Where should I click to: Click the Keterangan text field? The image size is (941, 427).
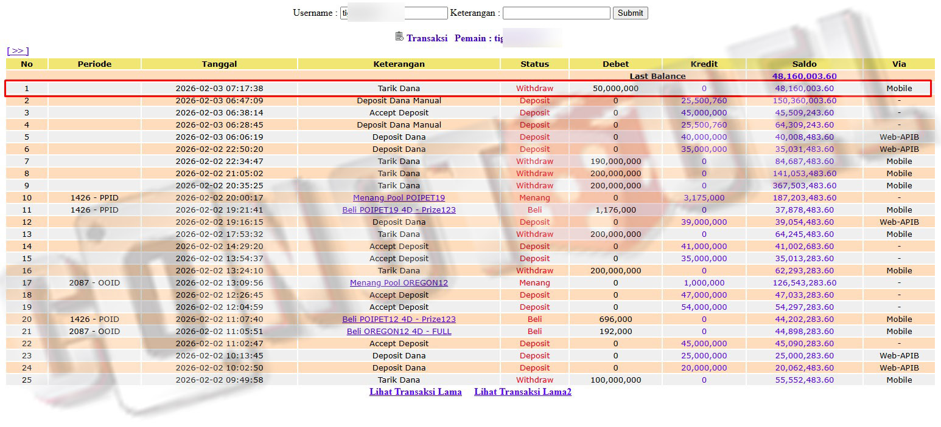coord(556,13)
